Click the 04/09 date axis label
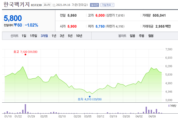Viewport: 178px width, 121px height. point(152,116)
